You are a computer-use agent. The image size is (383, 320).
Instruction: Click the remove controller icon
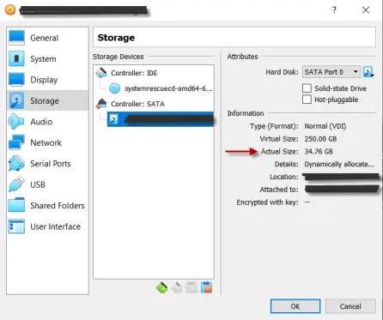point(177,287)
